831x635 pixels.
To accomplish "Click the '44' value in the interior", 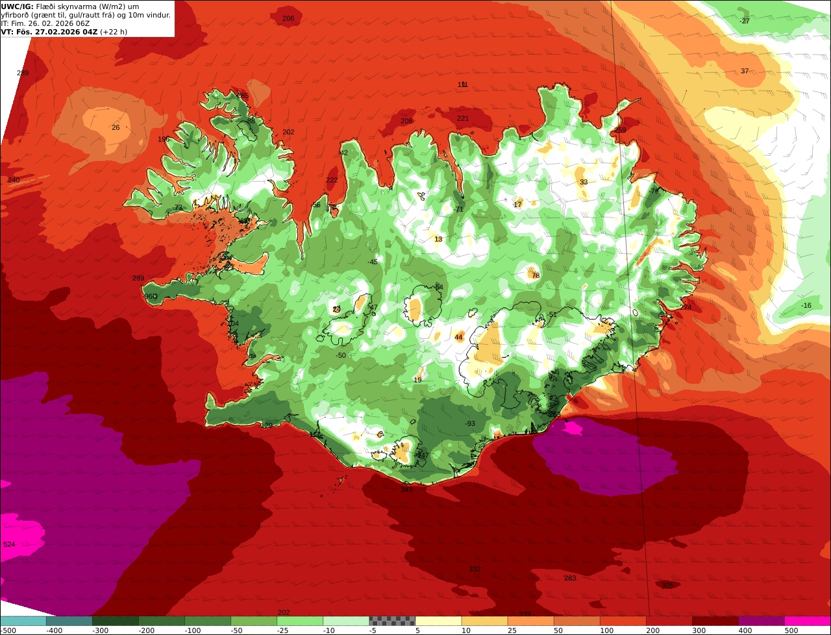I will [459, 337].
